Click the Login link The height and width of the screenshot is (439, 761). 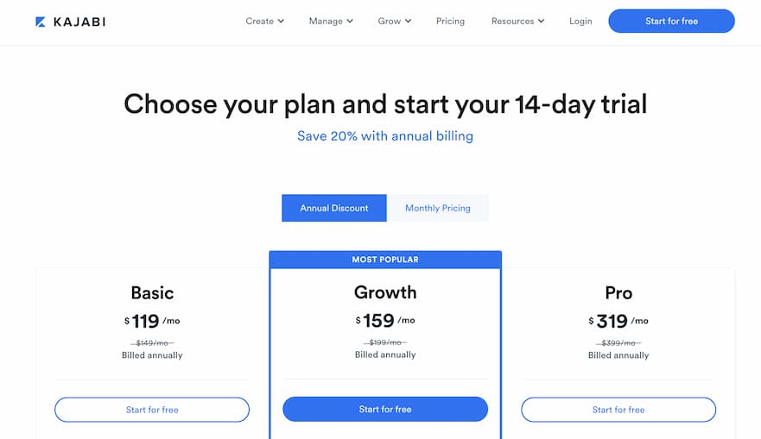(580, 21)
